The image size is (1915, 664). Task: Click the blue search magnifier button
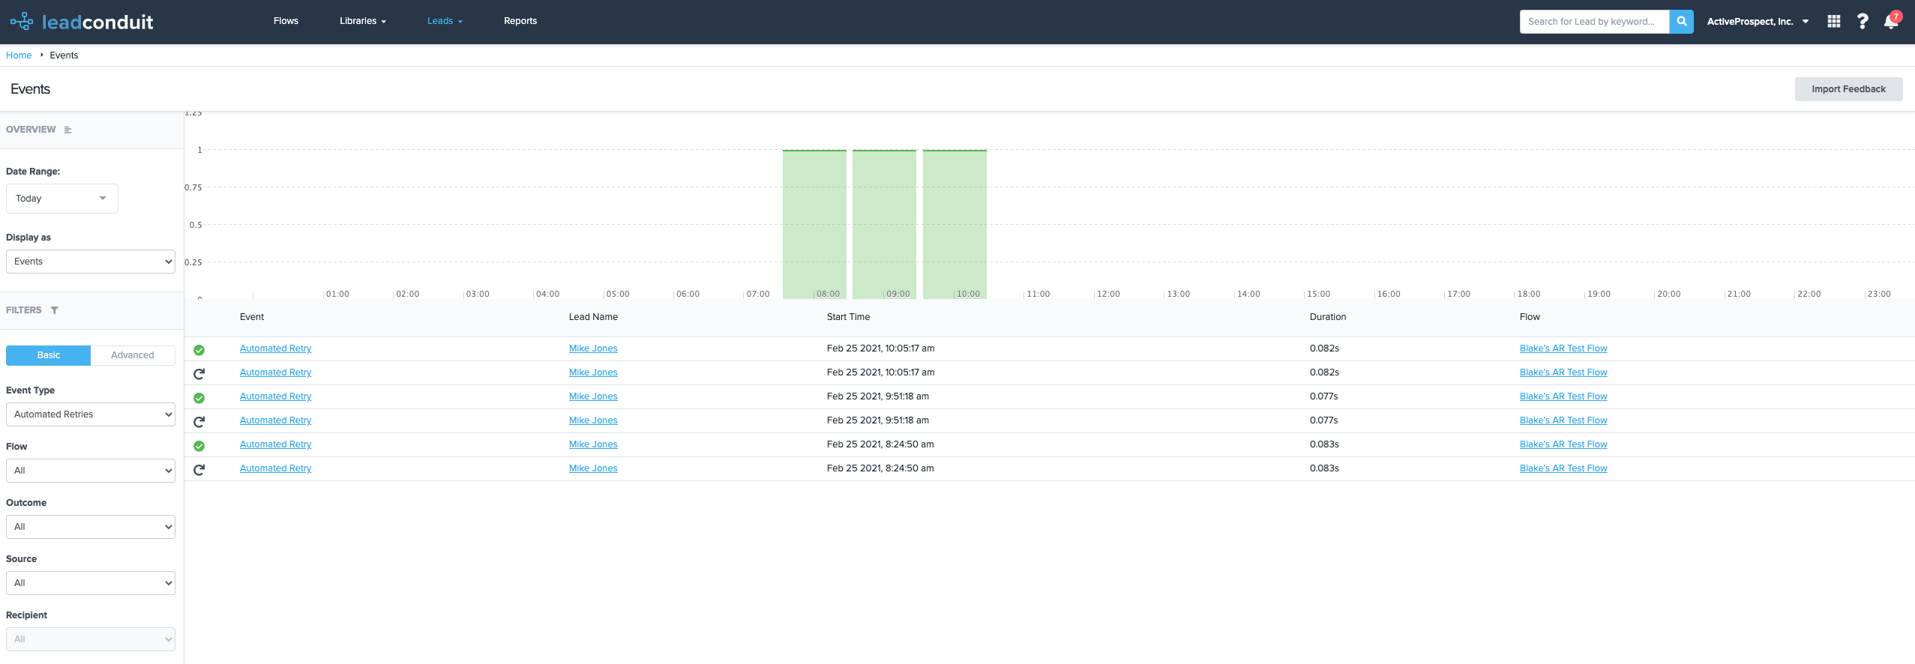click(1681, 22)
